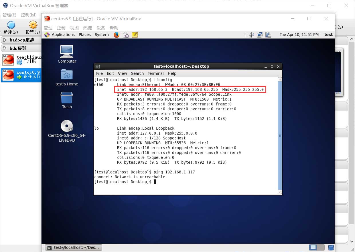Open the volume speaker icon in panel

click(251, 35)
